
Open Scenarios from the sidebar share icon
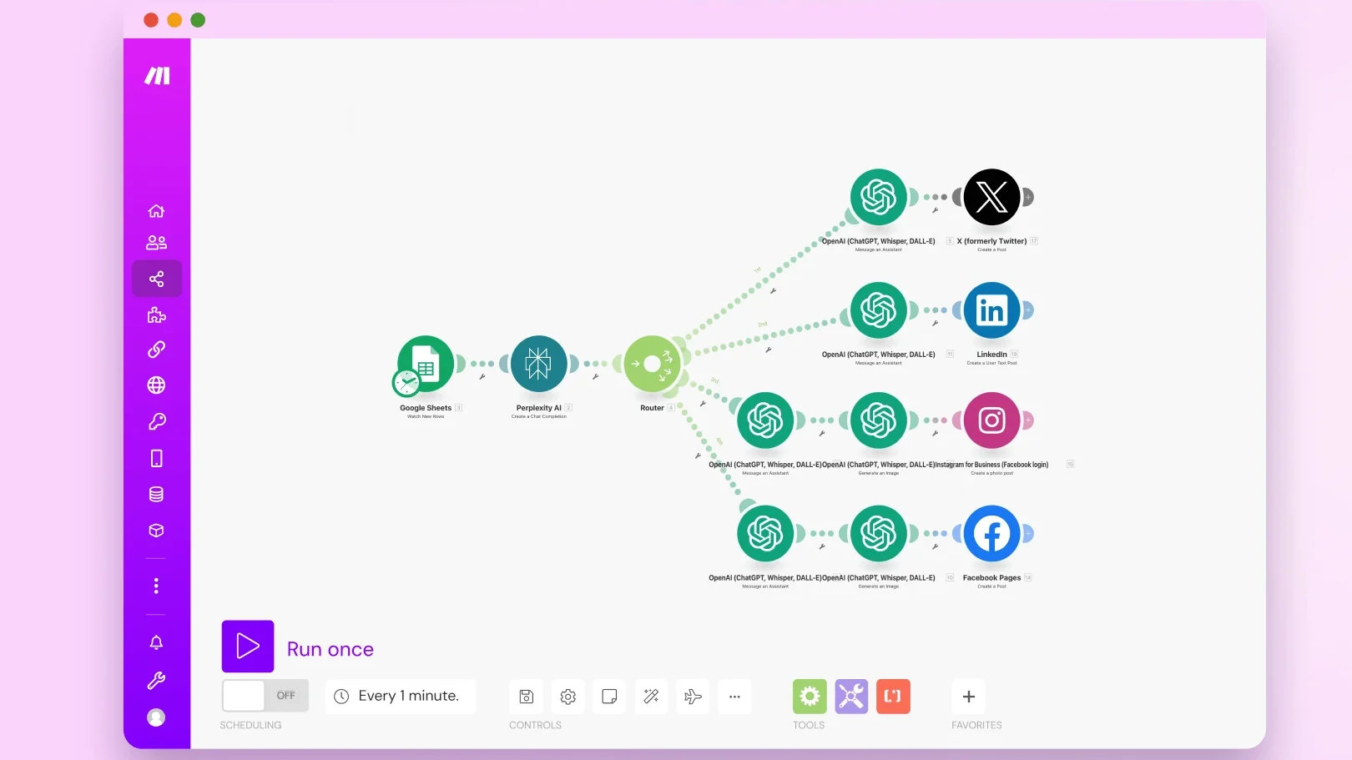click(x=156, y=279)
